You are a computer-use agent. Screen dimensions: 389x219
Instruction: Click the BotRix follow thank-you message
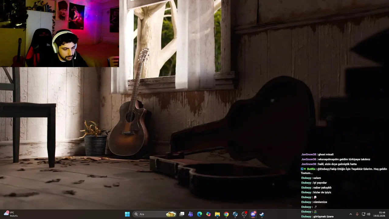pos(344,171)
